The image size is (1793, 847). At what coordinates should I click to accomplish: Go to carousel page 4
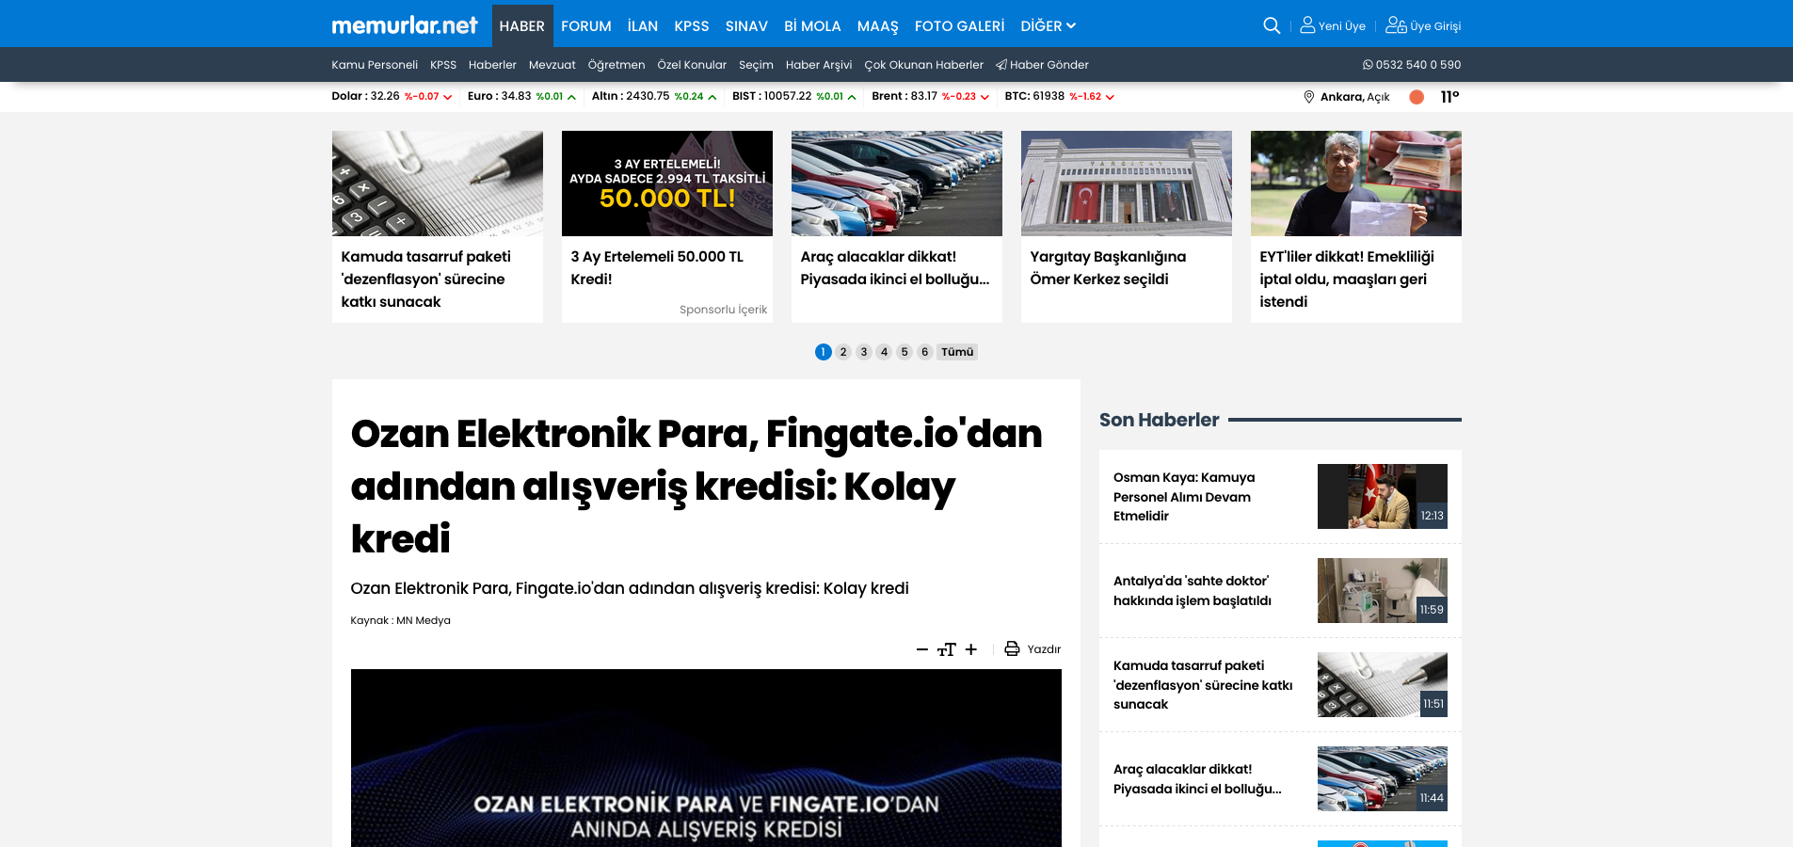click(x=884, y=352)
